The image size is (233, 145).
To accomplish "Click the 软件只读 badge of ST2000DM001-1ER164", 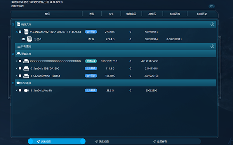I will pyautogui.click(x=91, y=76).
